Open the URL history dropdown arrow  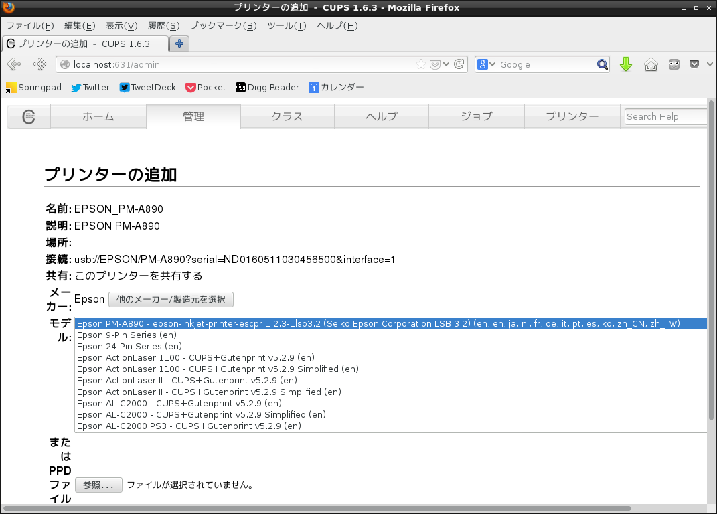pyautogui.click(x=447, y=64)
